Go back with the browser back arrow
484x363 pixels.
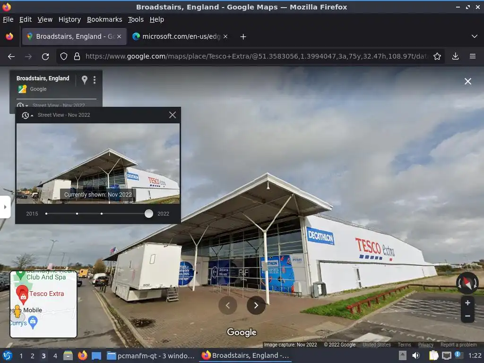[x=11, y=57]
